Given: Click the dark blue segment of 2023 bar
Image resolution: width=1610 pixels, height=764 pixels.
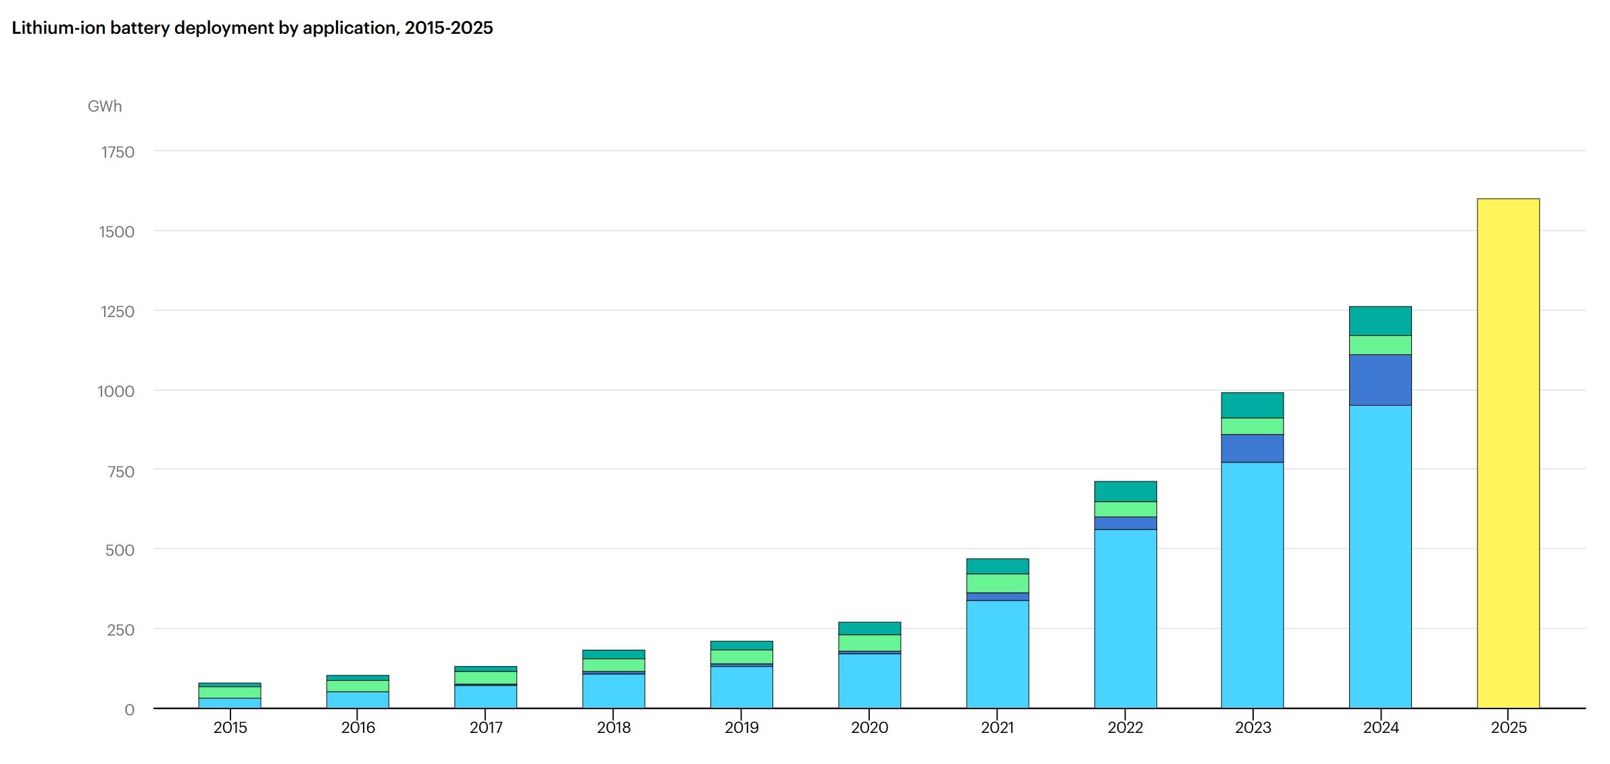Looking at the screenshot, I should (x=1252, y=448).
